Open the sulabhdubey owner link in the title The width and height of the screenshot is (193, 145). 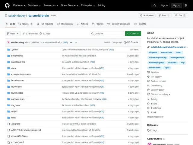click(x=17, y=15)
